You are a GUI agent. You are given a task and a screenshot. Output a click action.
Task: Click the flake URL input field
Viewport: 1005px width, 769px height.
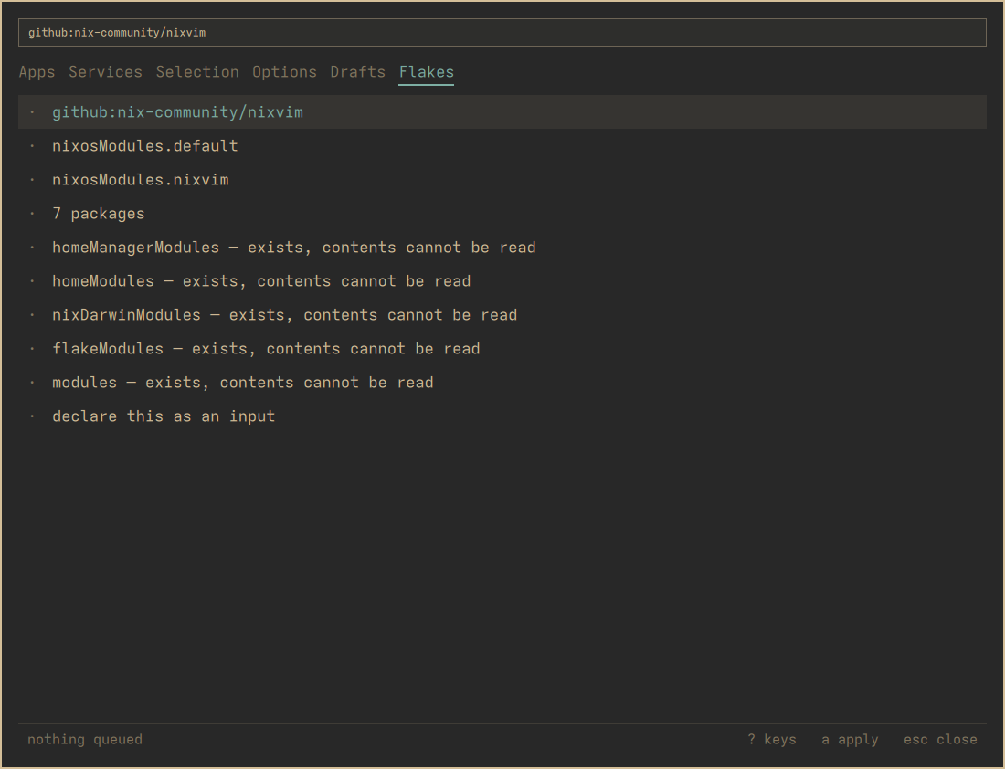point(502,33)
